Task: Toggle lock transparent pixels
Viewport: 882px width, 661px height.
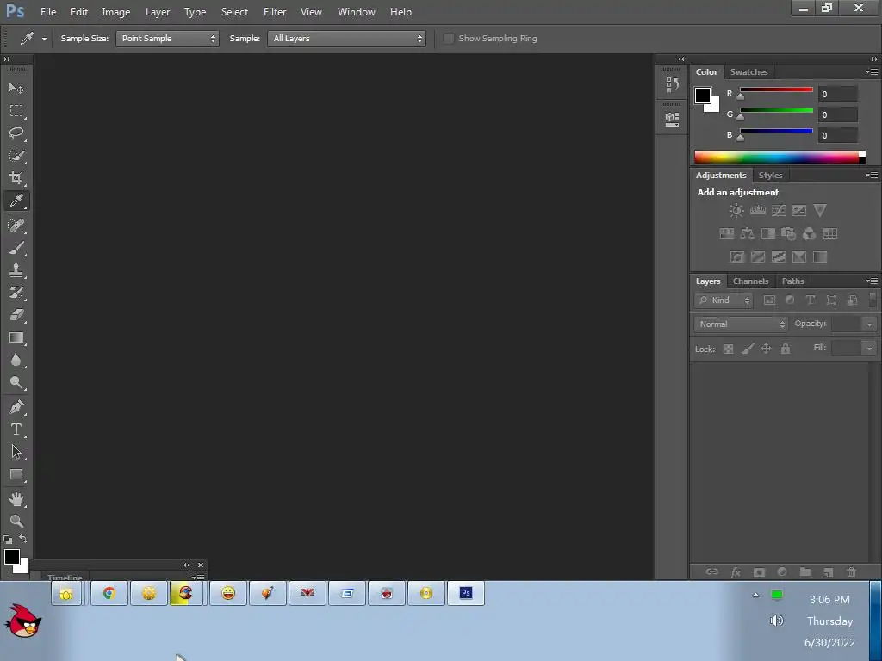Action: click(728, 349)
